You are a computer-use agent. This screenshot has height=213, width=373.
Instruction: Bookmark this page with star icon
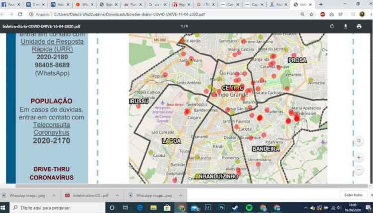tap(311, 14)
